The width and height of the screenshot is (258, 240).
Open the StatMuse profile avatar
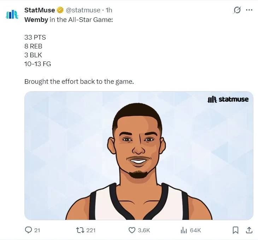[x=12, y=14]
